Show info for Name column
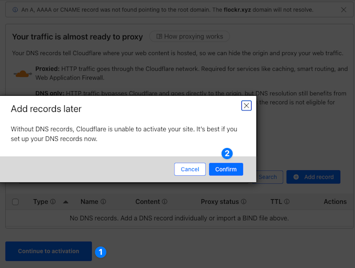The image size is (355, 268). click(103, 202)
